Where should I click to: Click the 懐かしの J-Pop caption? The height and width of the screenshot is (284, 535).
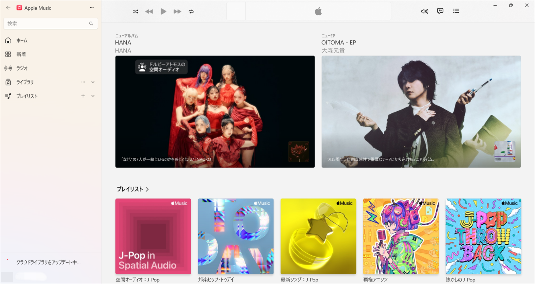coord(460,280)
